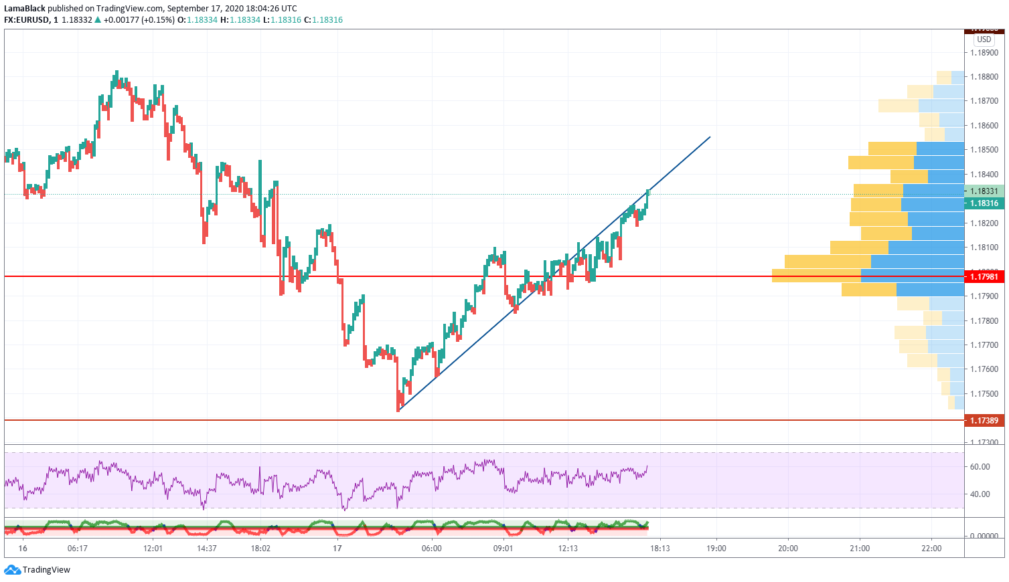Click the close value C:1.18316
This screenshot has height=582, width=1009.
pyautogui.click(x=323, y=20)
